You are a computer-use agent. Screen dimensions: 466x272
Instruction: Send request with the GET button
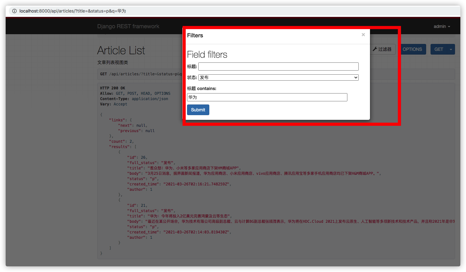[438, 49]
